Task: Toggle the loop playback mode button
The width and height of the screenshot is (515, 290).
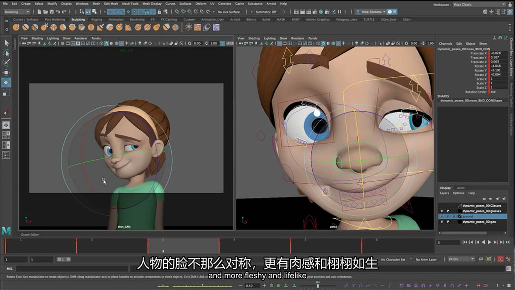Action: coord(481,259)
